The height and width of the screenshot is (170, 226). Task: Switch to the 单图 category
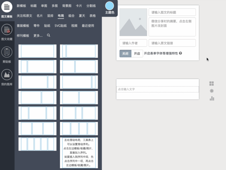pyautogui.click(x=44, y=6)
